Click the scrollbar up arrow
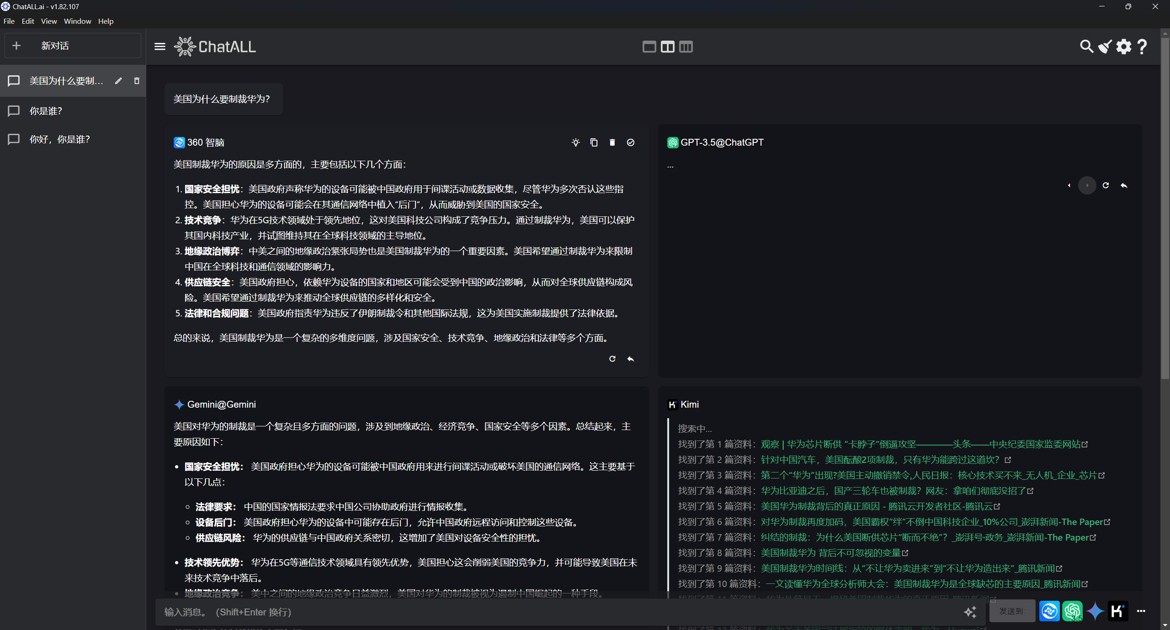Viewport: 1170px width, 630px height. pyautogui.click(x=1165, y=32)
